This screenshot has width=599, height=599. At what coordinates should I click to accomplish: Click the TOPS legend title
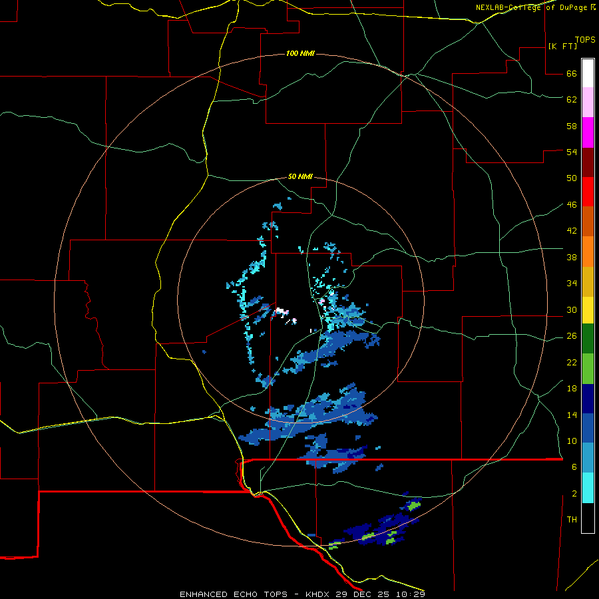click(585, 40)
